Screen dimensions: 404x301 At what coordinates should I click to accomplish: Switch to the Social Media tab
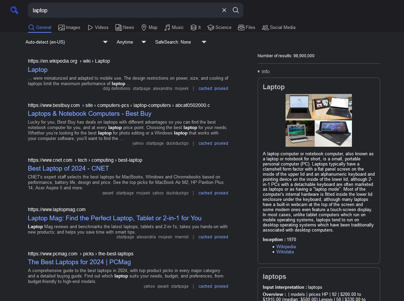(278, 28)
